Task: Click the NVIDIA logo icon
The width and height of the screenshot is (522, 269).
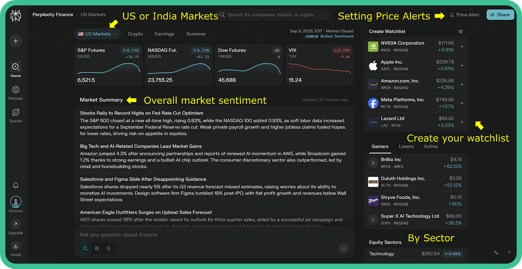Action: click(x=373, y=46)
